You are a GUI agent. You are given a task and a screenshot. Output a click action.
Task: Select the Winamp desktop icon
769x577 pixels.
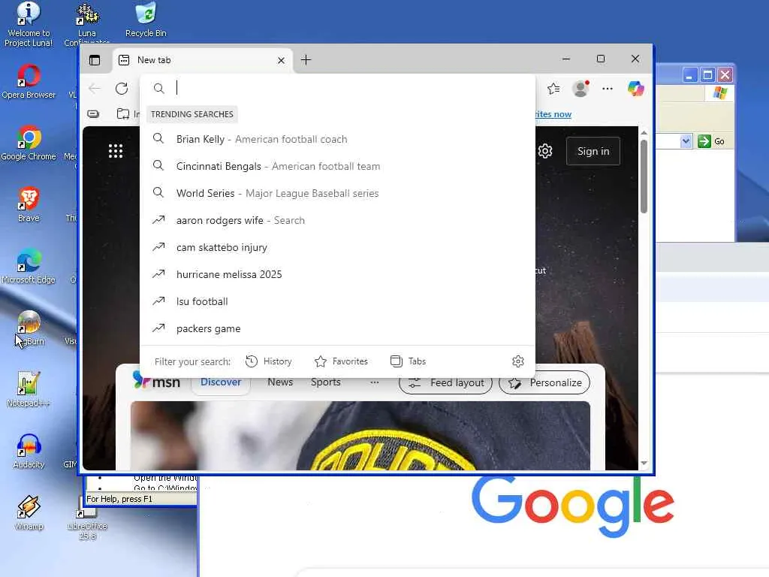pos(29,512)
